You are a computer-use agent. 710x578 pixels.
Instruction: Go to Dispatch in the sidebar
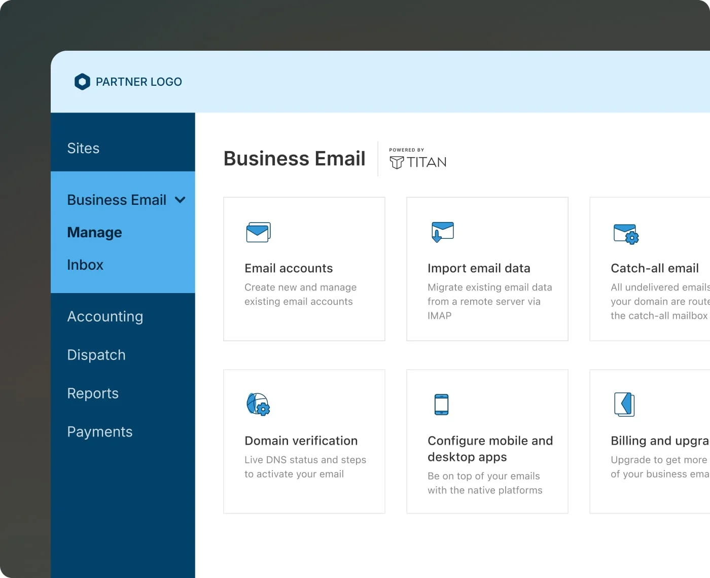coord(96,355)
